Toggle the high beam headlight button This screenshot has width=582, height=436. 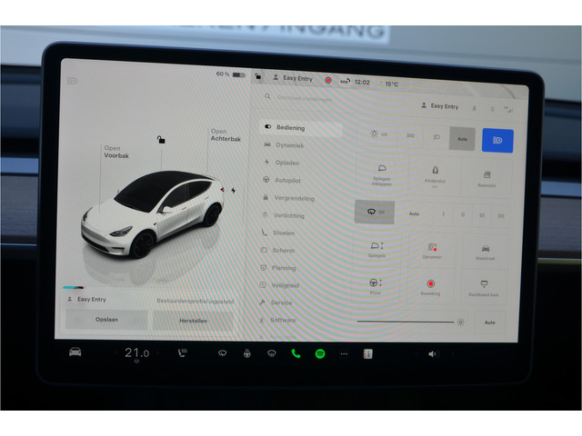[x=497, y=140]
